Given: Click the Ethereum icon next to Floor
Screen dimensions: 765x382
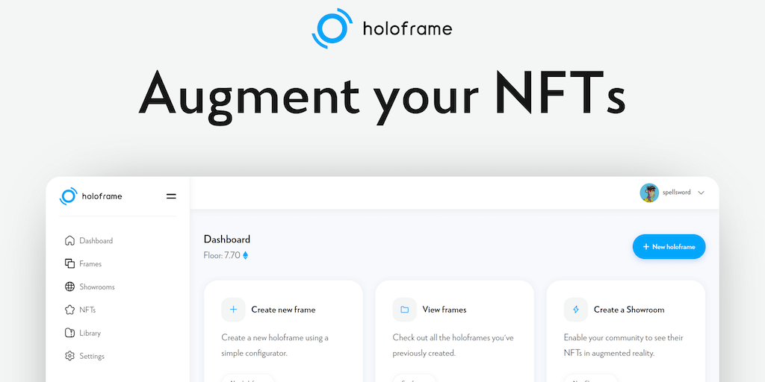Looking at the screenshot, I should (245, 255).
